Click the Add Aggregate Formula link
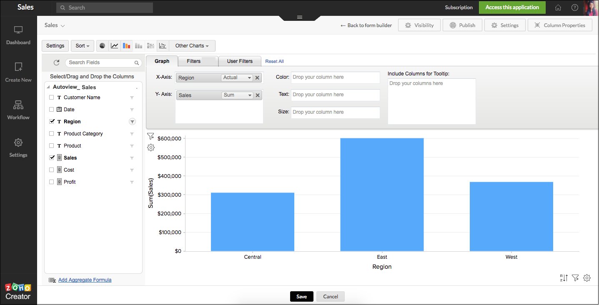Viewport: 599px width, 305px height. click(85, 280)
